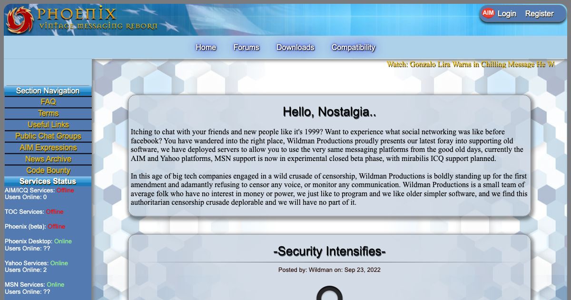
Task: Switch to the Forums section
Action: 246,47
